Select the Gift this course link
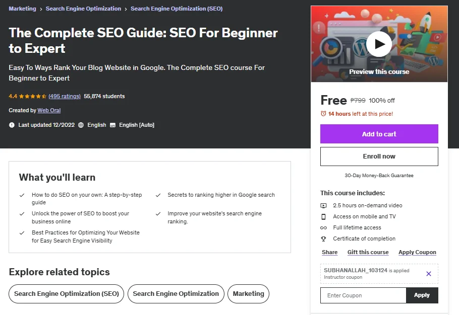This screenshot has height=315, width=459. click(x=368, y=252)
